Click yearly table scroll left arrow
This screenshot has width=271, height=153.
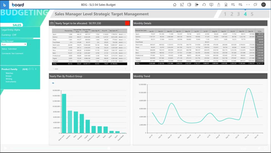[x=53, y=69]
